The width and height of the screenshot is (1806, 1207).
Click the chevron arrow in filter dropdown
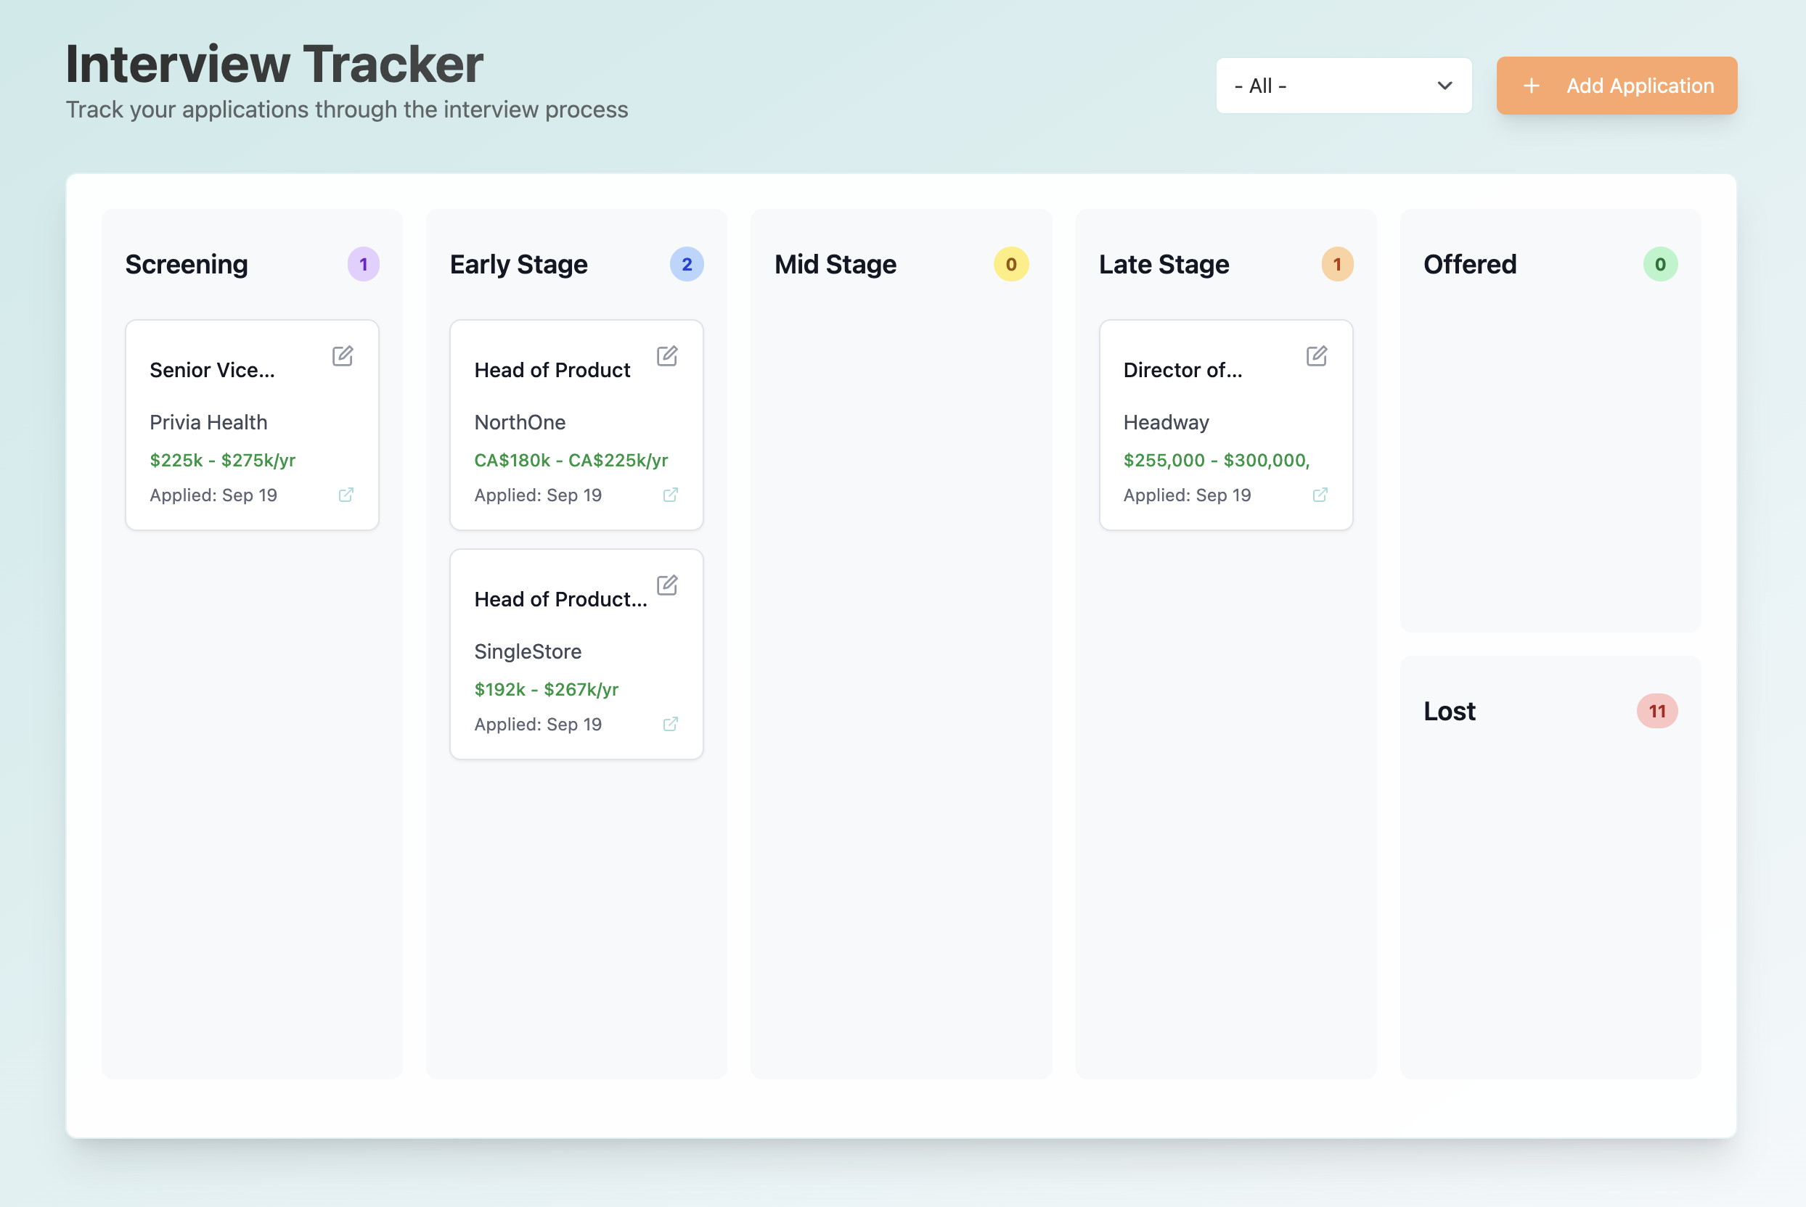[x=1444, y=86]
